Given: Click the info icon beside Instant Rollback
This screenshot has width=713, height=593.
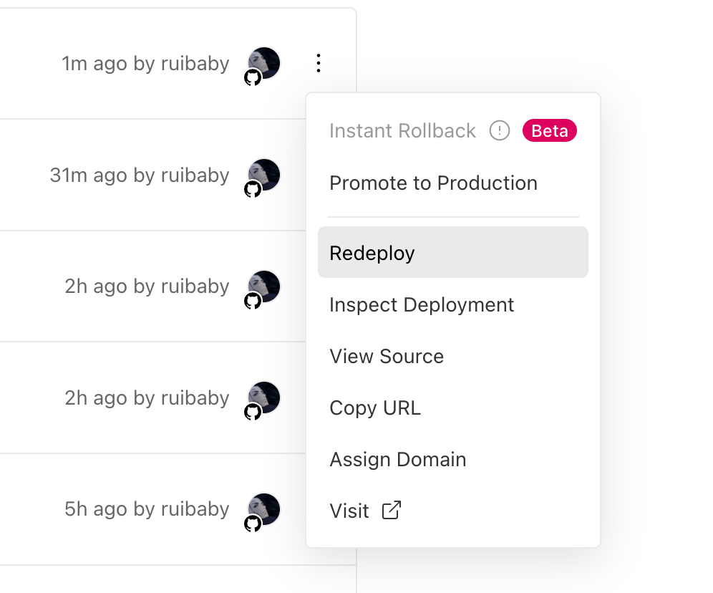Looking at the screenshot, I should coord(499,131).
